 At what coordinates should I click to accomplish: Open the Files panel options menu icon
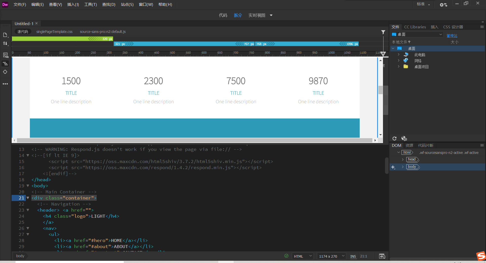coord(482,27)
